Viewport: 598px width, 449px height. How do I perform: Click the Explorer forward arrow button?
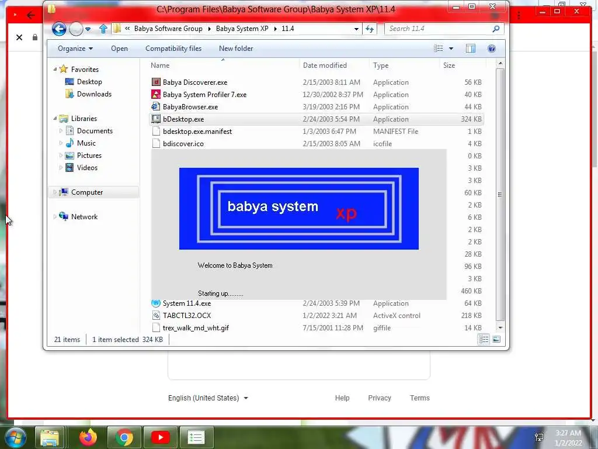point(77,29)
